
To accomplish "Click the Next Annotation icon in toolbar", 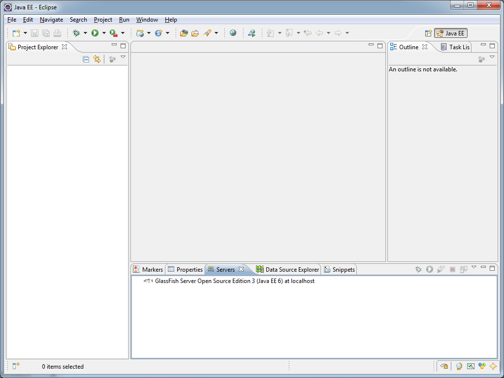I will pyautogui.click(x=270, y=33).
